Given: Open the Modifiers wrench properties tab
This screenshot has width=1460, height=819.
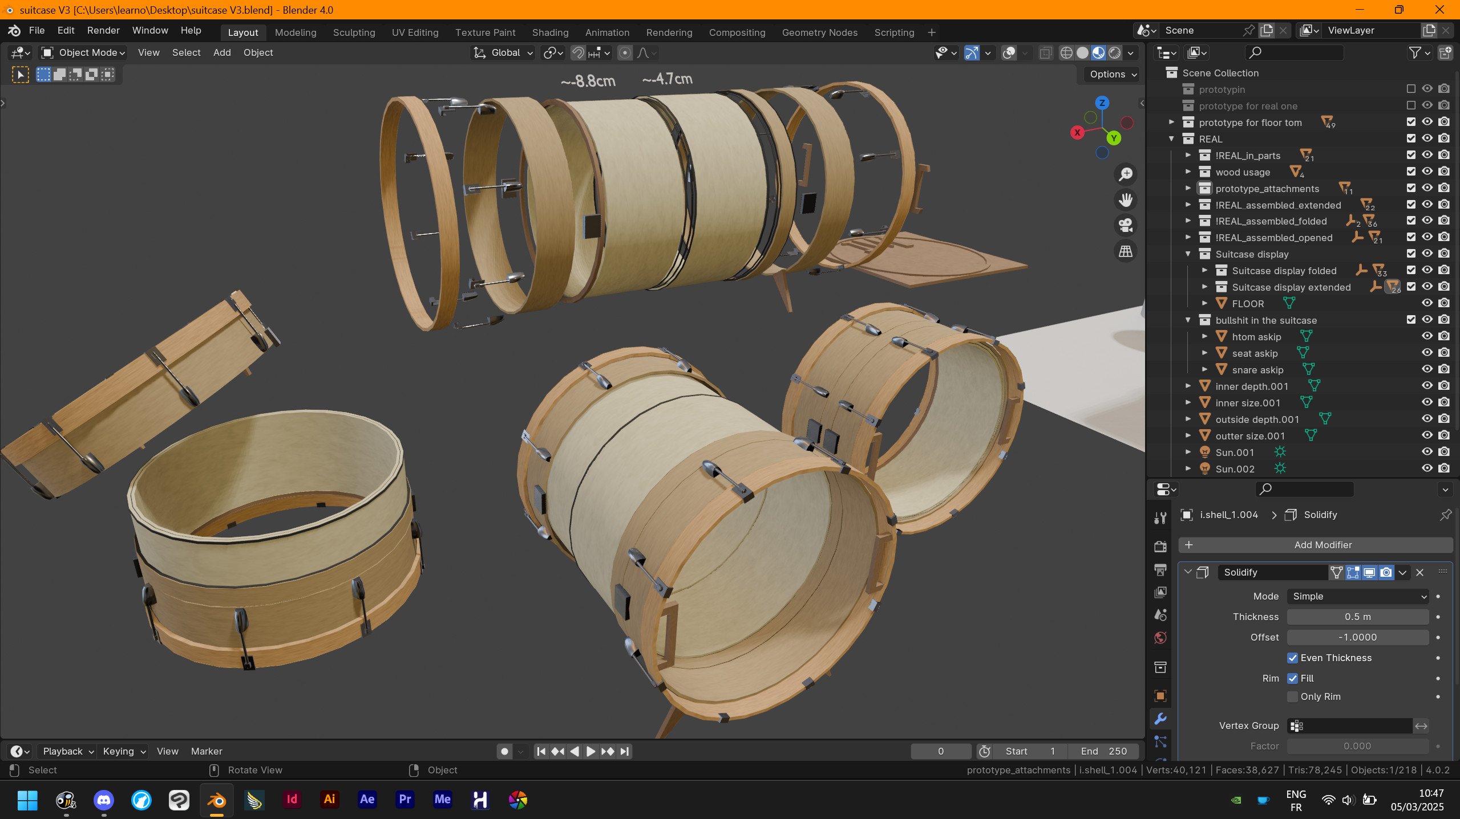Looking at the screenshot, I should (1160, 719).
